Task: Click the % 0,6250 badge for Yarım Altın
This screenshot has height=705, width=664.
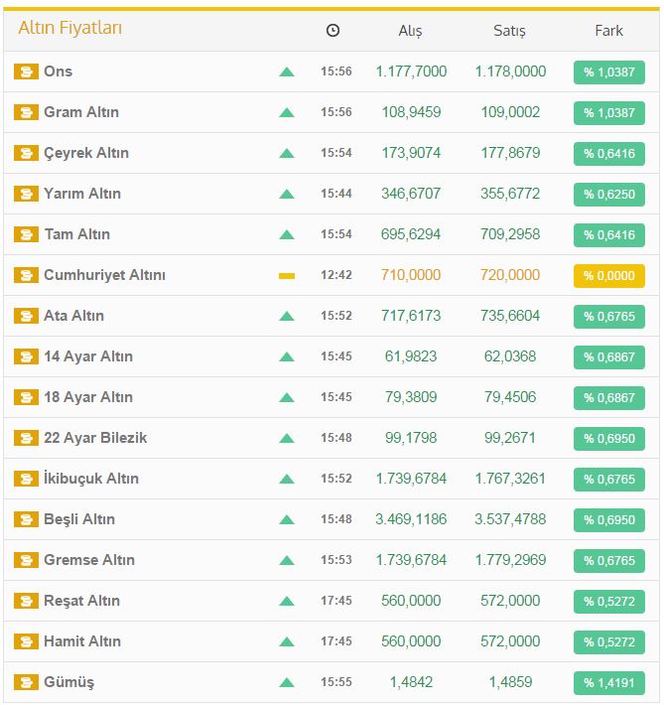Action: pyautogui.click(x=608, y=194)
